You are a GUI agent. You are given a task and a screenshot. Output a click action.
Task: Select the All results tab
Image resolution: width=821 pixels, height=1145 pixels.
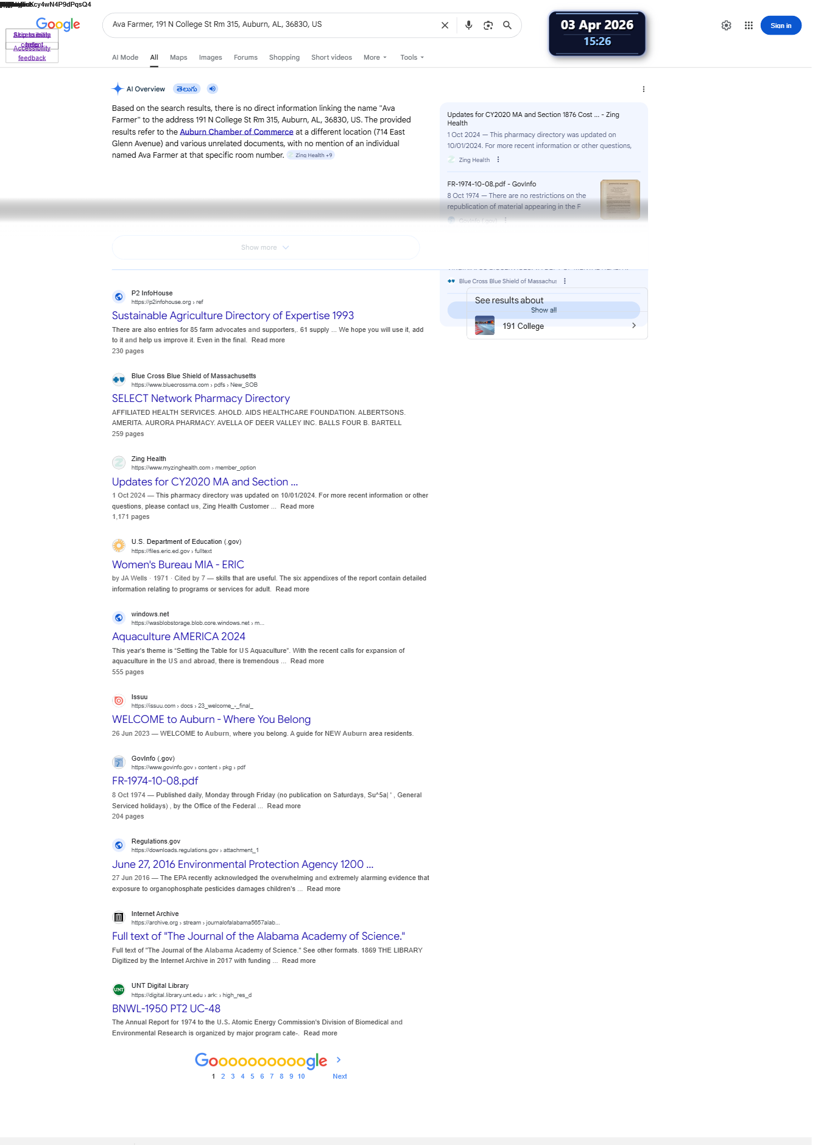pos(154,57)
